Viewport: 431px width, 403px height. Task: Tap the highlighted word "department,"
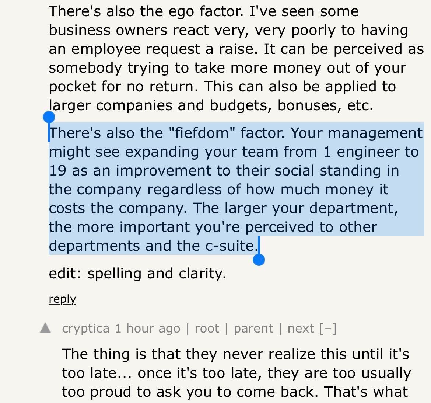coord(353,208)
